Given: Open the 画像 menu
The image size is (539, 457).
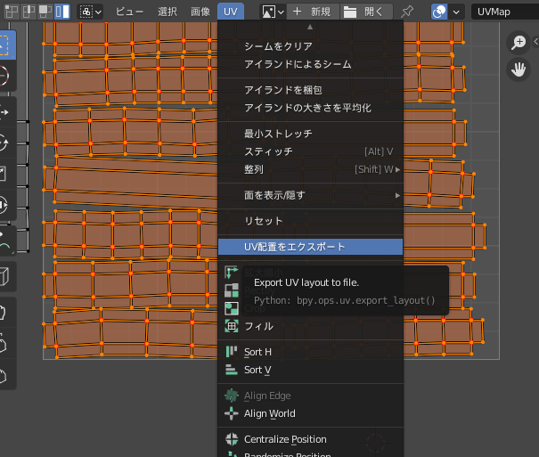Looking at the screenshot, I should pos(200,12).
